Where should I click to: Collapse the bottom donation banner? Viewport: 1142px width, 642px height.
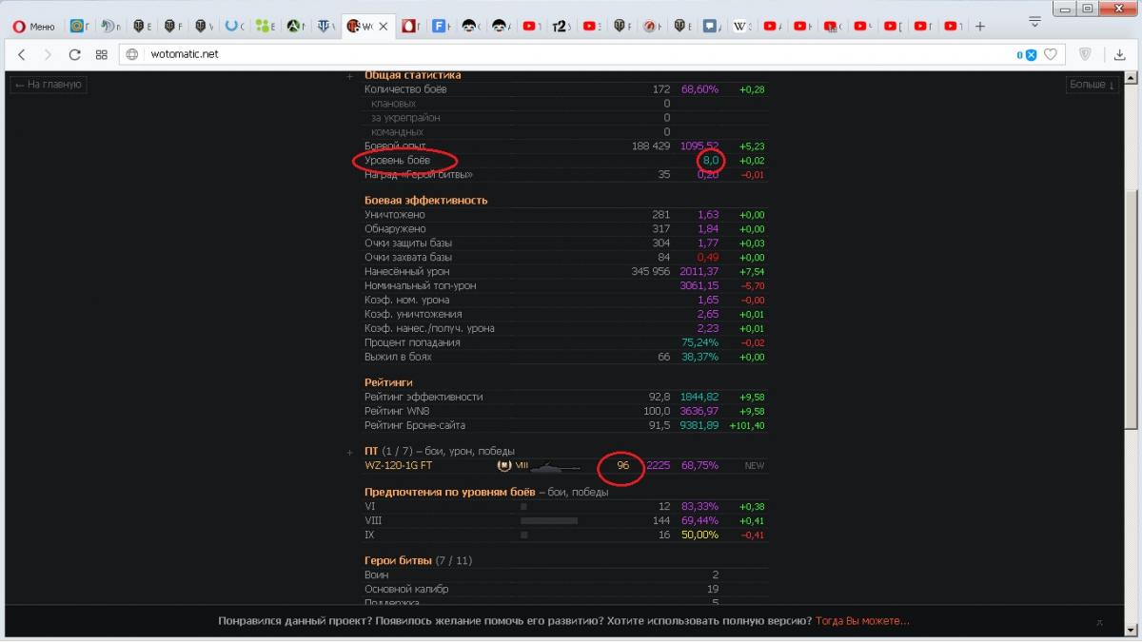[1099, 622]
